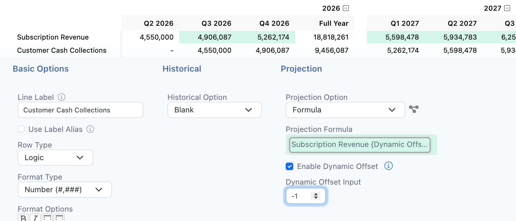The image size is (516, 221).
Task: Select the Customer Cash Collections row label in table
Action: pos(62,50)
